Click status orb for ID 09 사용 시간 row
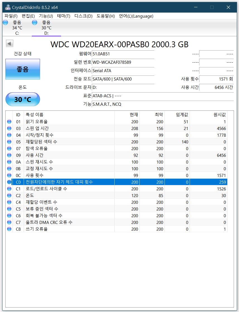The height and width of the screenshot is (312, 239). point(9,155)
